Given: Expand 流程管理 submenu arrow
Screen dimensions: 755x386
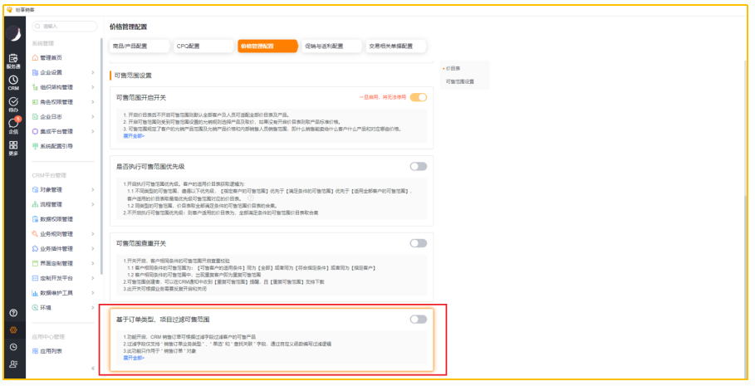Looking at the screenshot, I should 92,204.
